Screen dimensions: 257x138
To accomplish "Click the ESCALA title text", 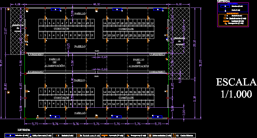I will coord(236,82).
